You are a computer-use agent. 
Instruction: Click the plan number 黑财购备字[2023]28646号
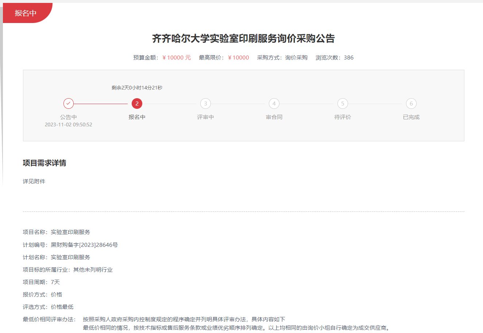coord(84,245)
